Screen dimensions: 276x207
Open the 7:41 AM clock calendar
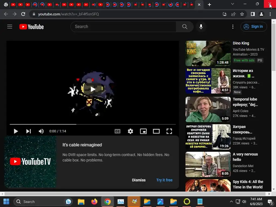256,202
